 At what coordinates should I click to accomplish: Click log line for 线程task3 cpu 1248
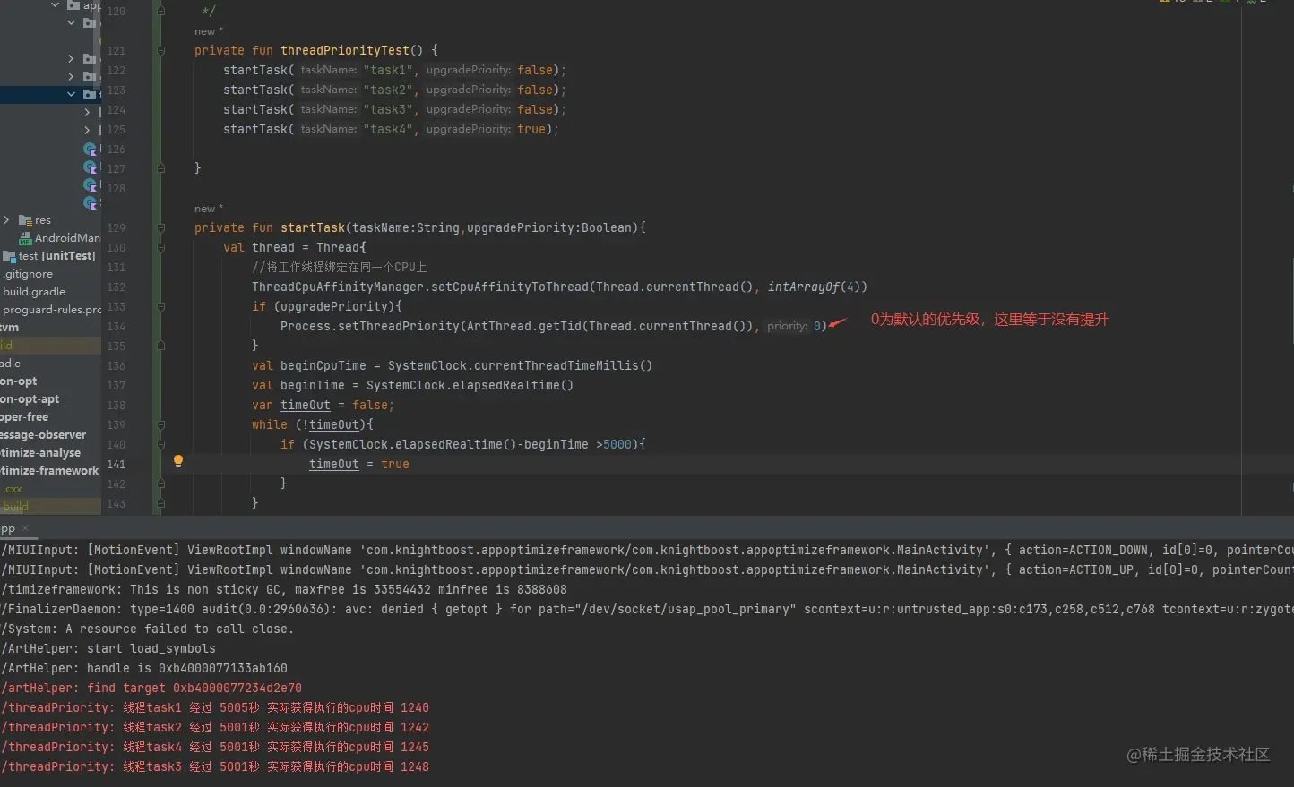pyautogui.click(x=215, y=767)
